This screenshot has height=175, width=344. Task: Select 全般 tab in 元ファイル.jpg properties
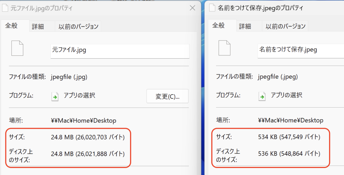(15, 26)
